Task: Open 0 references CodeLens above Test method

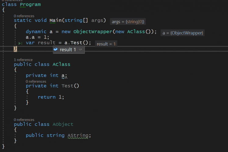Action: pyautogui.click(x=36, y=81)
